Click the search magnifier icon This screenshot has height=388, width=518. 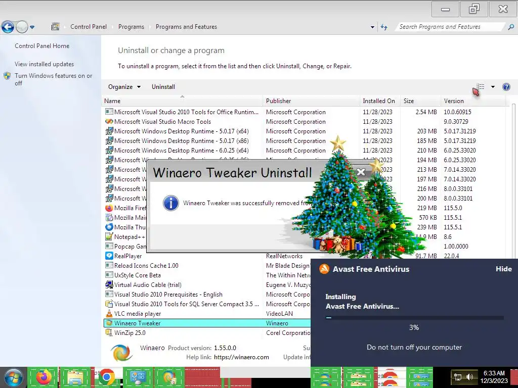(511, 27)
